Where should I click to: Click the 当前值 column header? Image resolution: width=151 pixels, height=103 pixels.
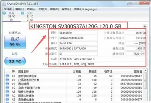[x=77, y=71]
